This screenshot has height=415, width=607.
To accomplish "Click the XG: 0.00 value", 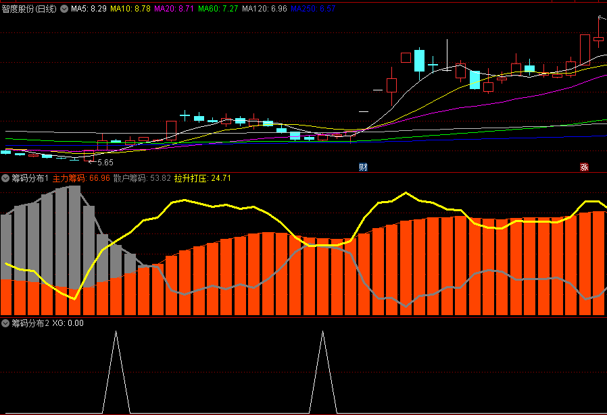I will (68, 323).
